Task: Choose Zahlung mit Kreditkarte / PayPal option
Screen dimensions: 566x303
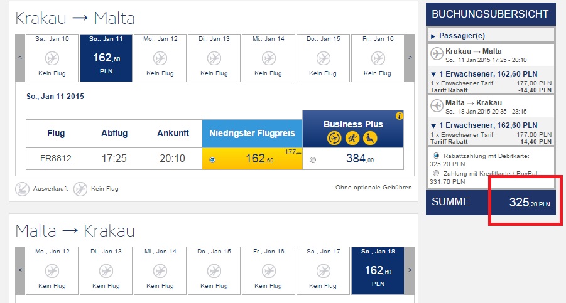Action: click(436, 173)
